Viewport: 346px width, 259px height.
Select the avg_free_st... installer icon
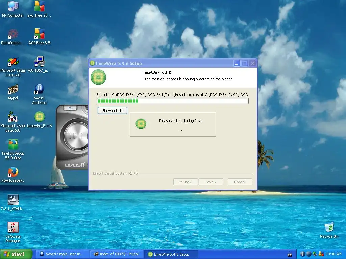tap(39, 9)
